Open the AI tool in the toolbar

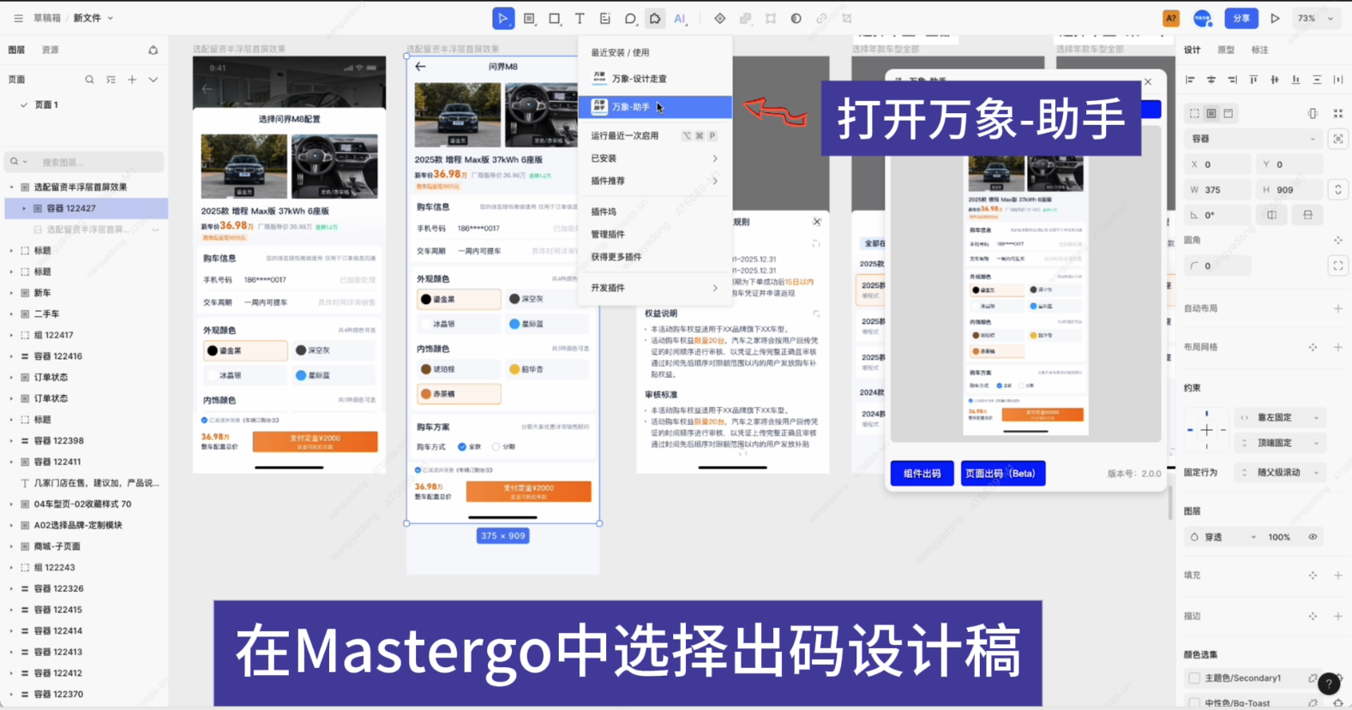(680, 18)
